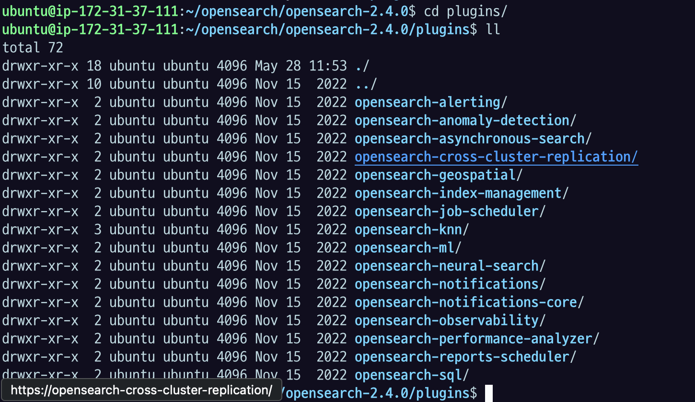
Task: Click the opensearch-knn/ directory name
Action: click(x=412, y=230)
